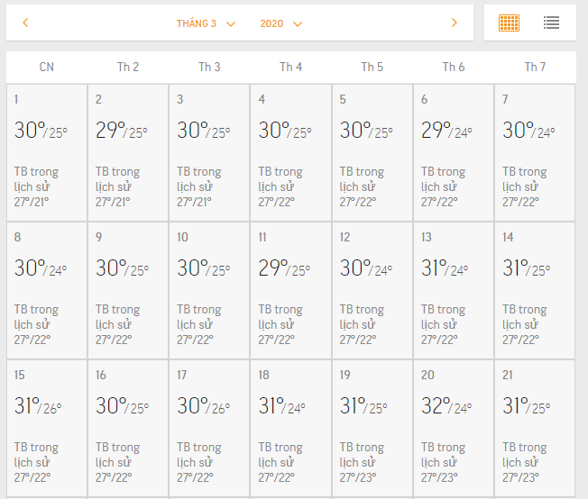The height and width of the screenshot is (499, 588).
Task: Open day 11 forecast cell
Action: pos(291,290)
